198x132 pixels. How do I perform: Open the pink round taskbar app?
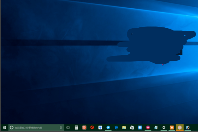click(x=148, y=127)
